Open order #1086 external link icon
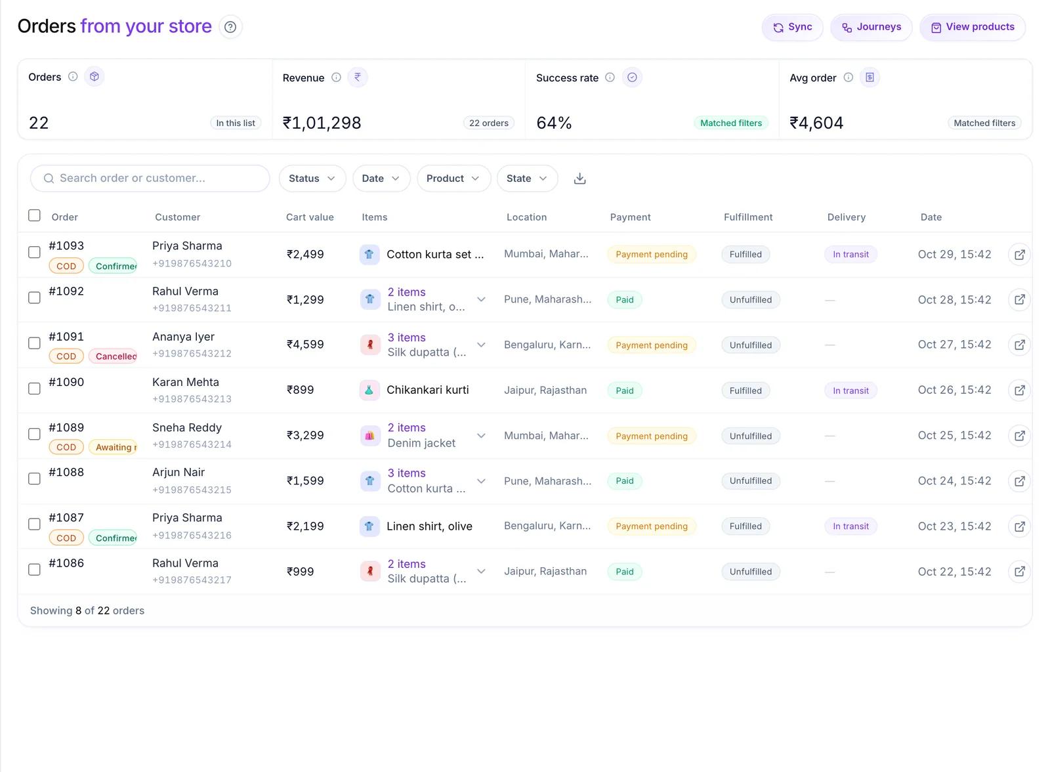 [x=1019, y=572]
